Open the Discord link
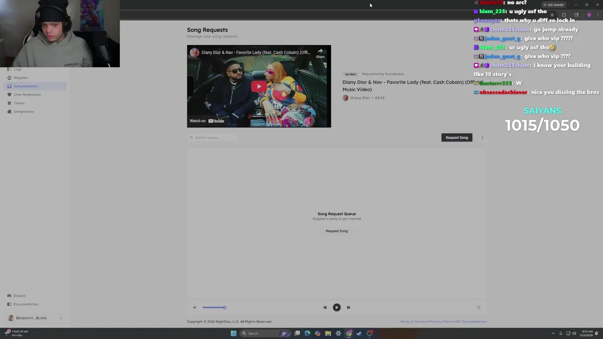 pos(19,296)
